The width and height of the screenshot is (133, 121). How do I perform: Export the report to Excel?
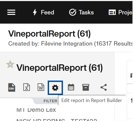coord(26,87)
